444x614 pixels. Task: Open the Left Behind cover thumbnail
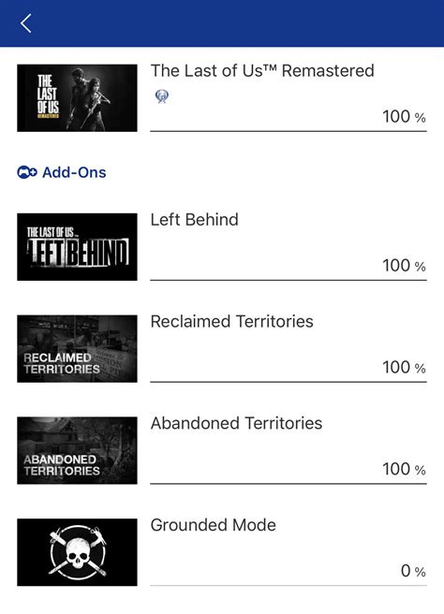pos(77,247)
